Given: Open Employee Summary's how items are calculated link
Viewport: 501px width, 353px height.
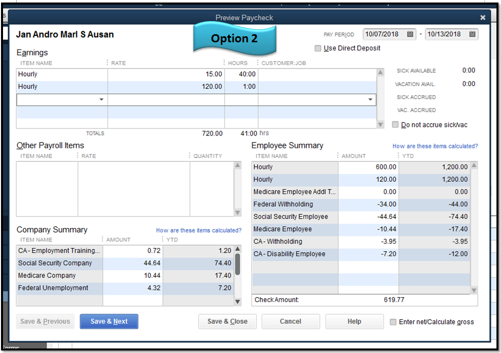Looking at the screenshot, I should (435, 146).
